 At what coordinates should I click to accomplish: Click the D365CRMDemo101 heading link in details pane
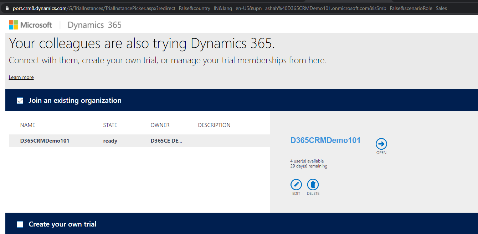[x=325, y=140]
